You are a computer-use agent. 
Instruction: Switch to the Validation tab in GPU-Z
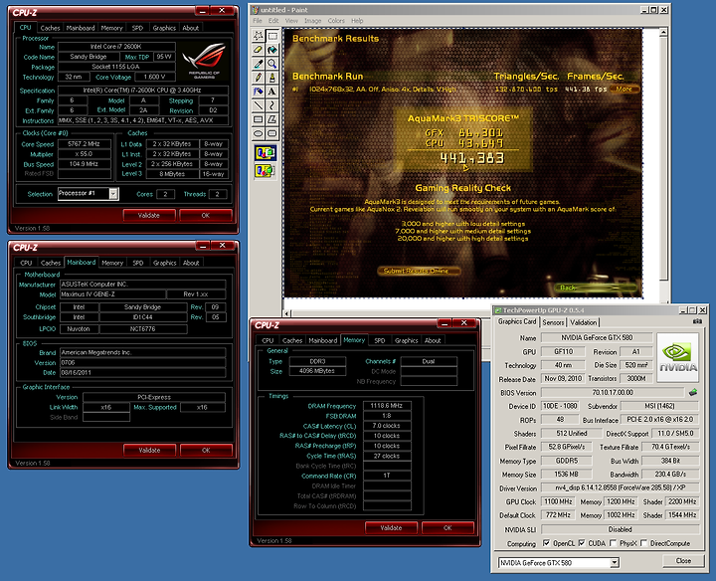coord(583,322)
